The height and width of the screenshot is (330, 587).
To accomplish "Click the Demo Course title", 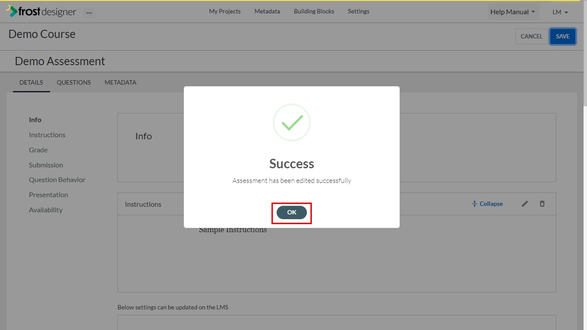I will (42, 34).
